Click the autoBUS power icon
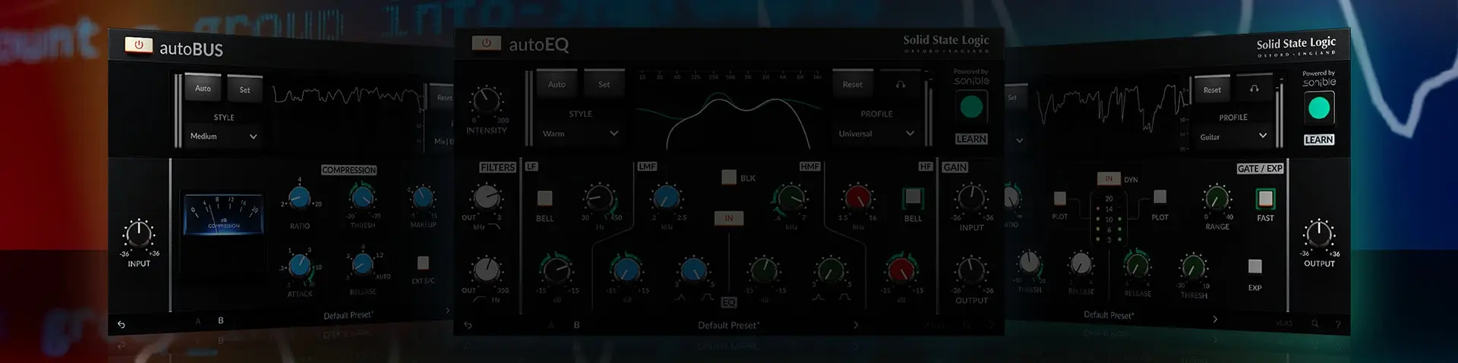The image size is (1458, 363). pos(138,45)
